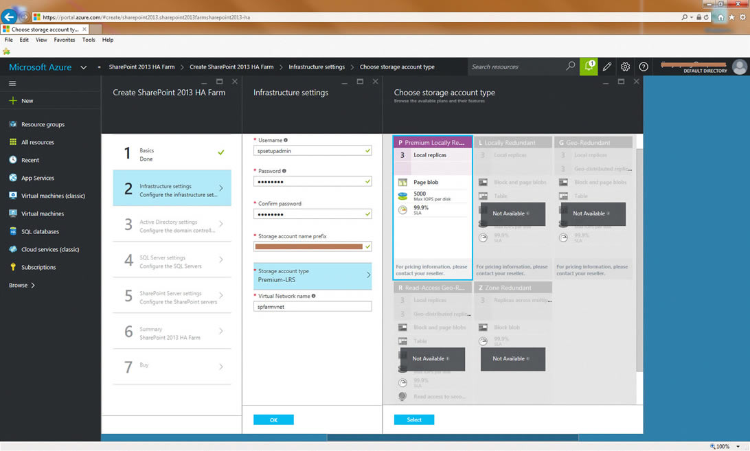Expand the Microsoft Azure dropdown chevron
Viewport: 750px width, 451px height.
[x=84, y=67]
